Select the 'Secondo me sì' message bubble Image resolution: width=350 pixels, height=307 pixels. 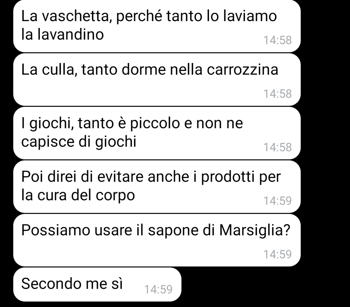[x=97, y=284]
